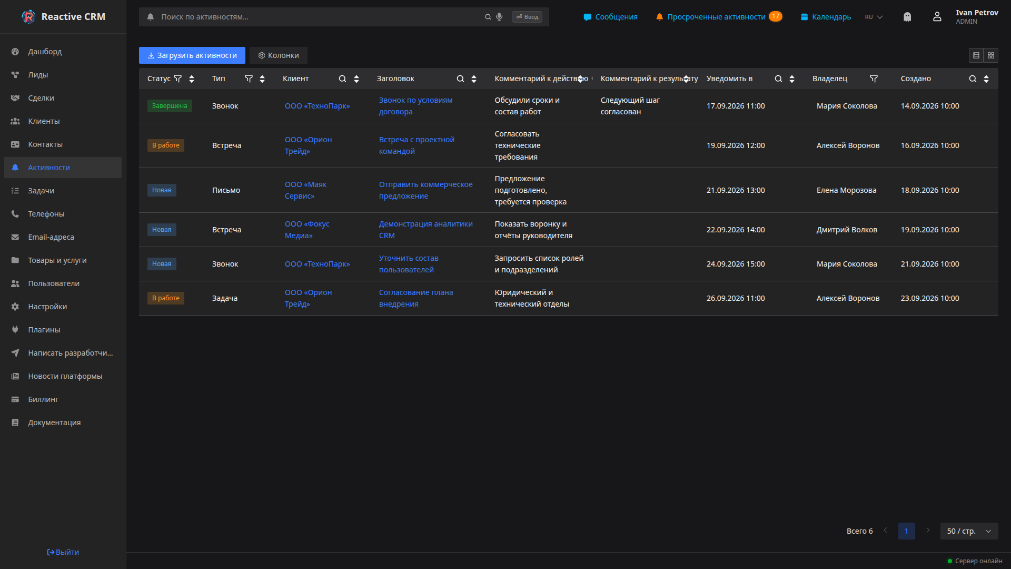
Task: Go to Лиды in the sidebar
Action: (63, 75)
